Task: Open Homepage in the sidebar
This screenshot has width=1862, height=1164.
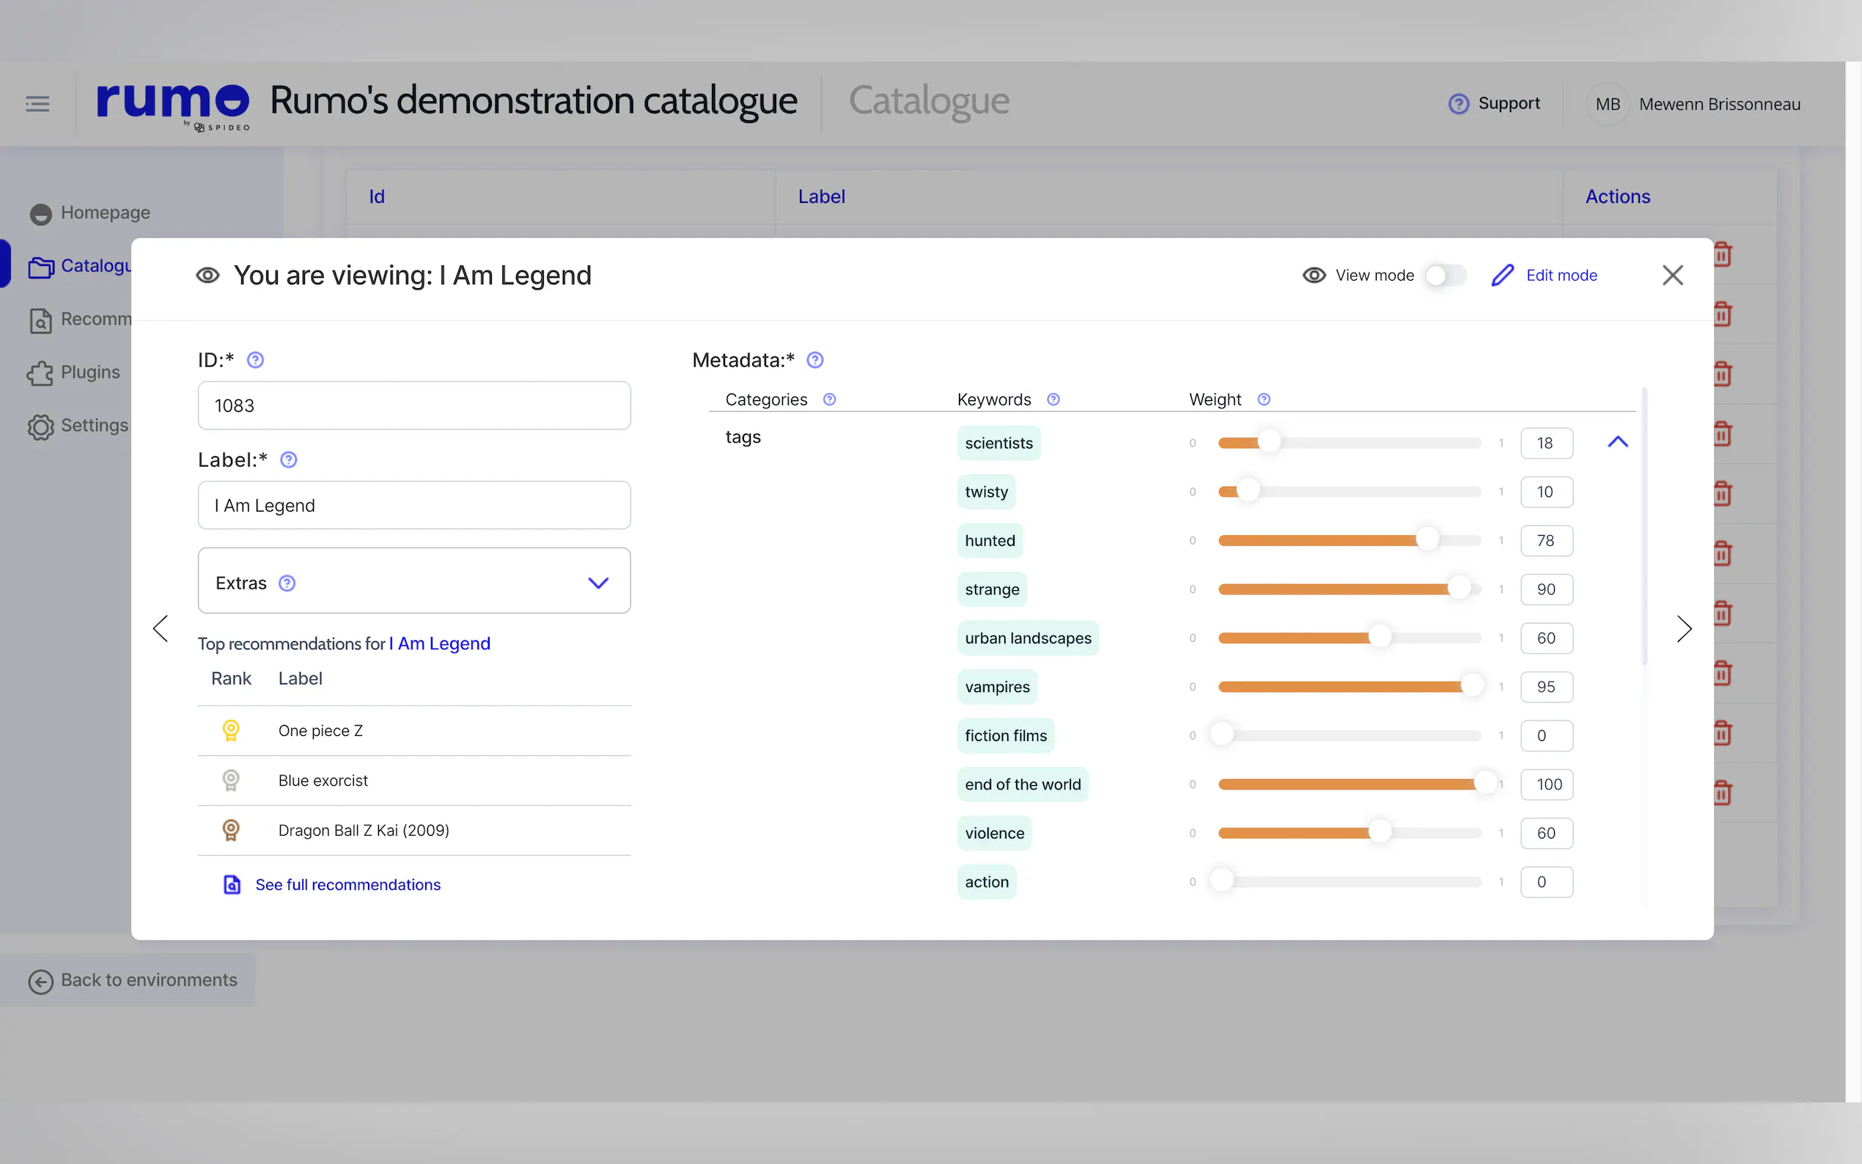Action: [105, 213]
